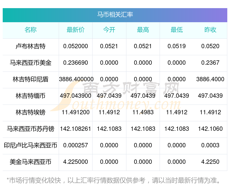Click 林吉特印尼盾 previous close 3886.4000
Viewport: 230px width, 189px height.
pyautogui.click(x=210, y=79)
